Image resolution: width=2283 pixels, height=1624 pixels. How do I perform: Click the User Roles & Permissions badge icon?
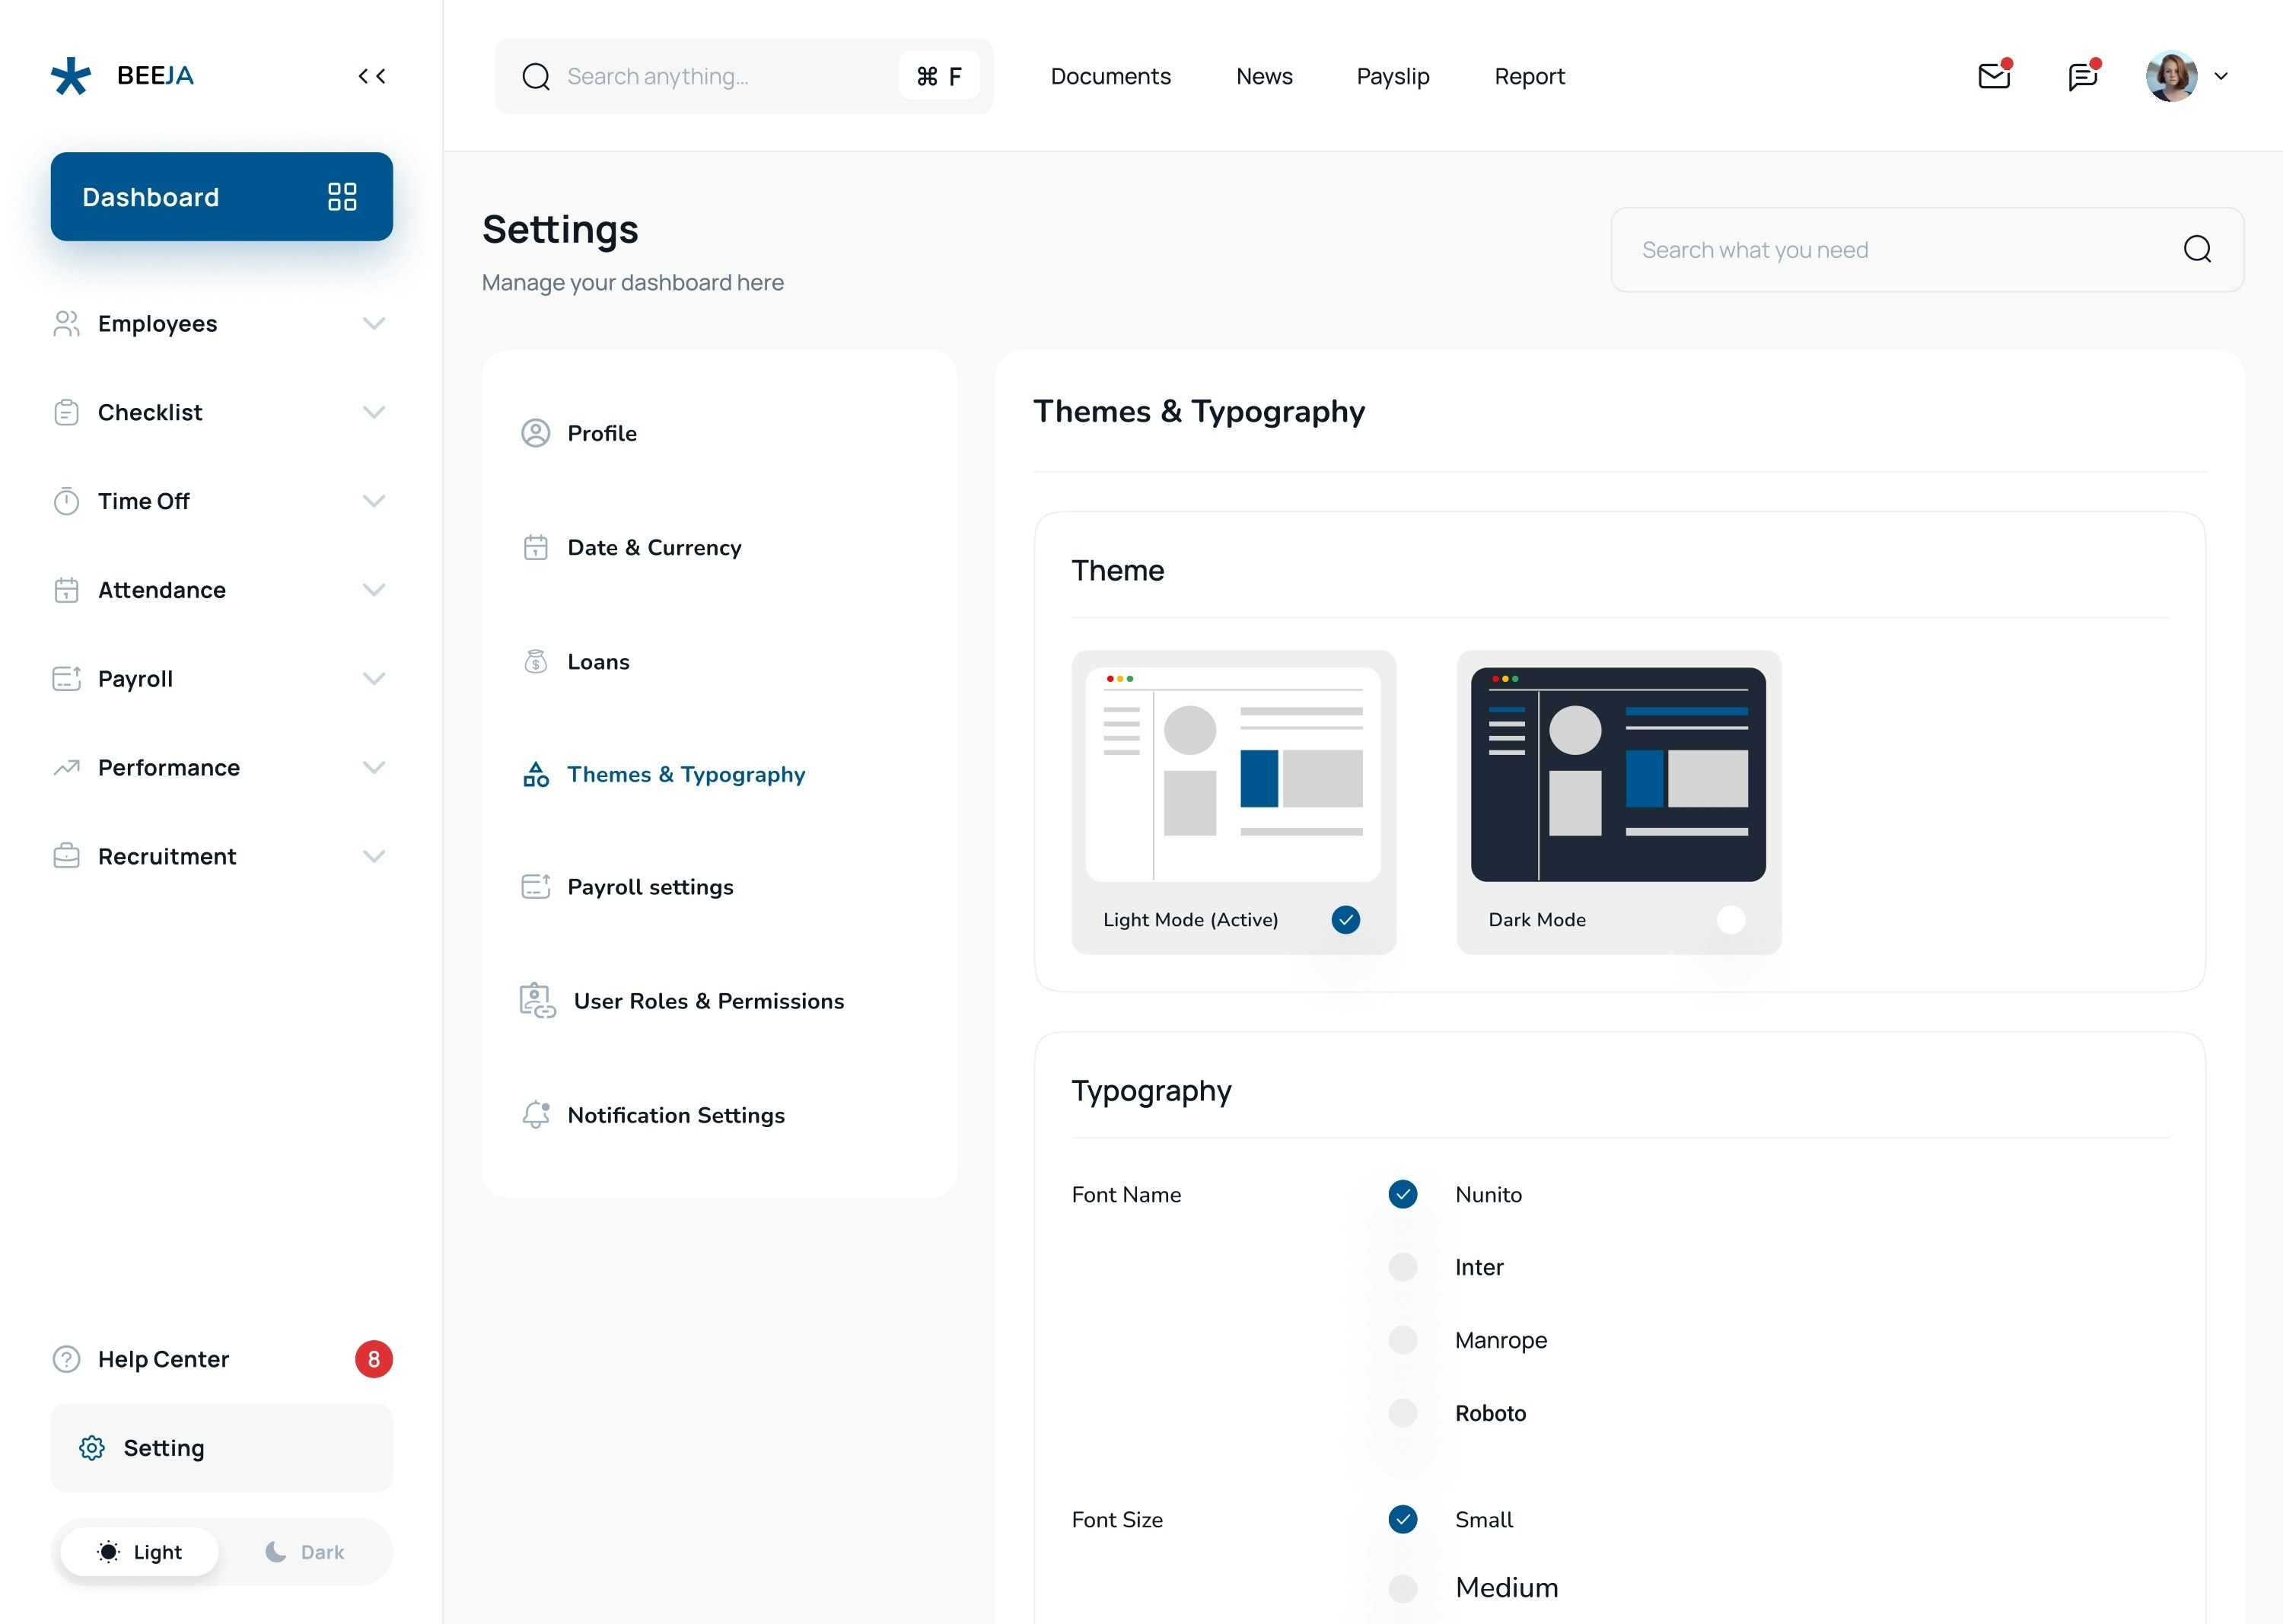point(537,1001)
